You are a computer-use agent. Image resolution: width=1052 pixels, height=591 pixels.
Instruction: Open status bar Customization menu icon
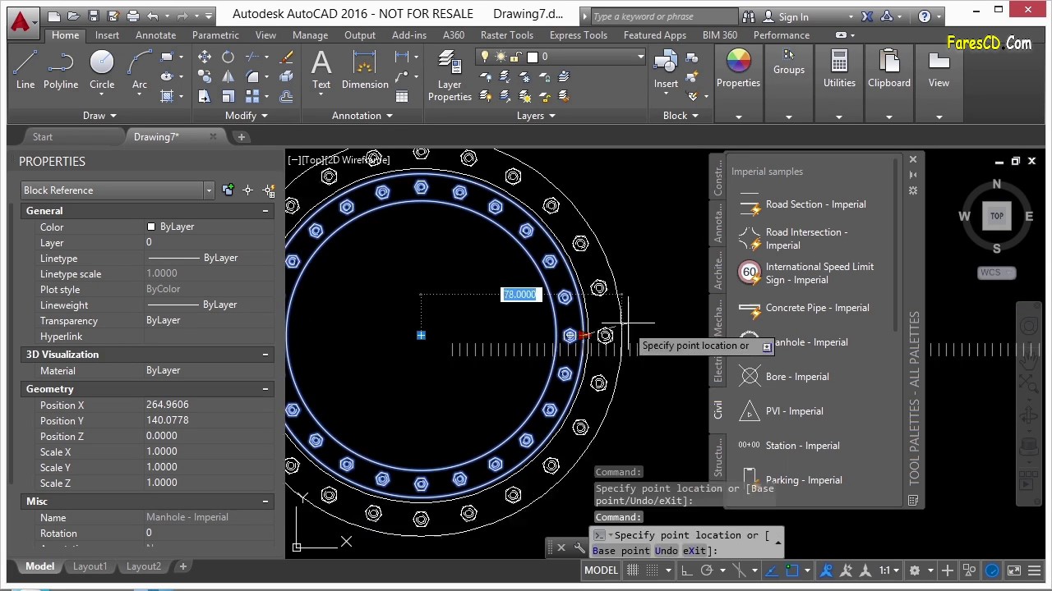point(1034,570)
